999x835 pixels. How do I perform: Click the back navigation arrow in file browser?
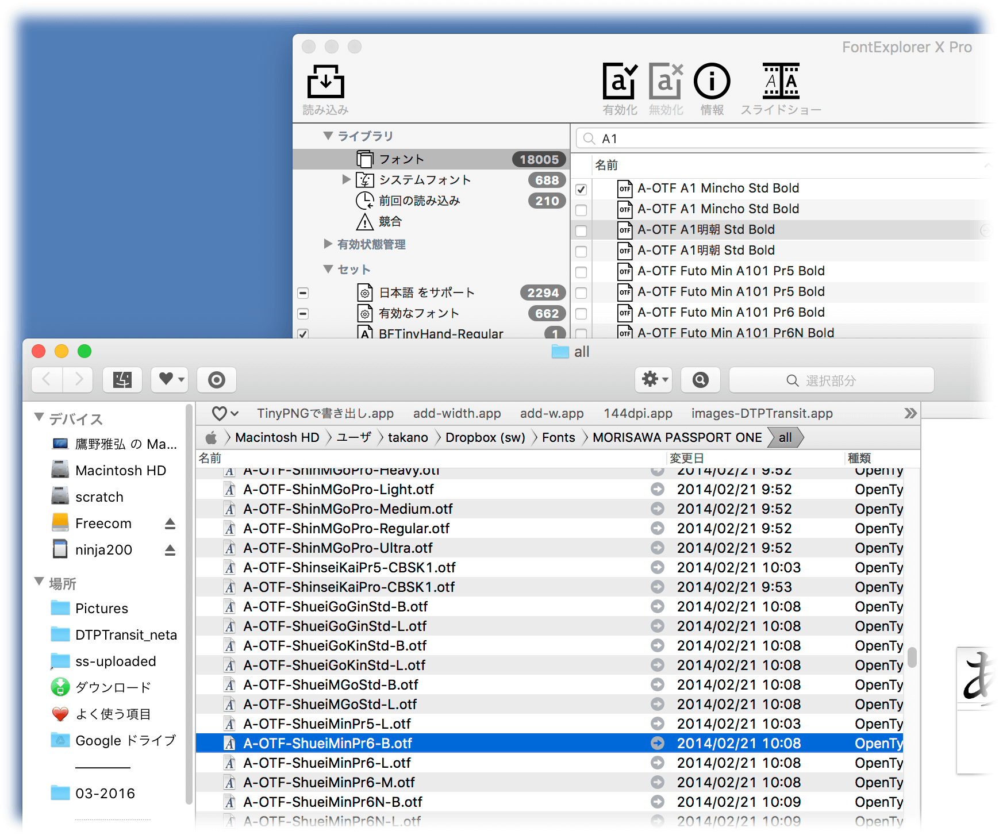(47, 379)
